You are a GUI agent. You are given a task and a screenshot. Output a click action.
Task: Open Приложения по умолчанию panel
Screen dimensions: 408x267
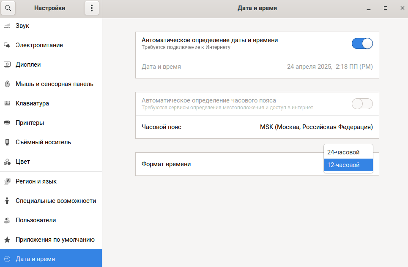click(55, 240)
